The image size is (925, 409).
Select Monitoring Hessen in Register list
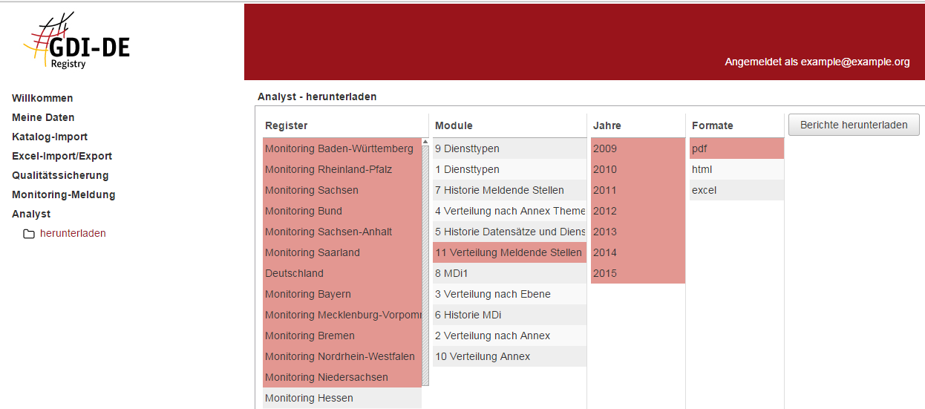tap(309, 398)
